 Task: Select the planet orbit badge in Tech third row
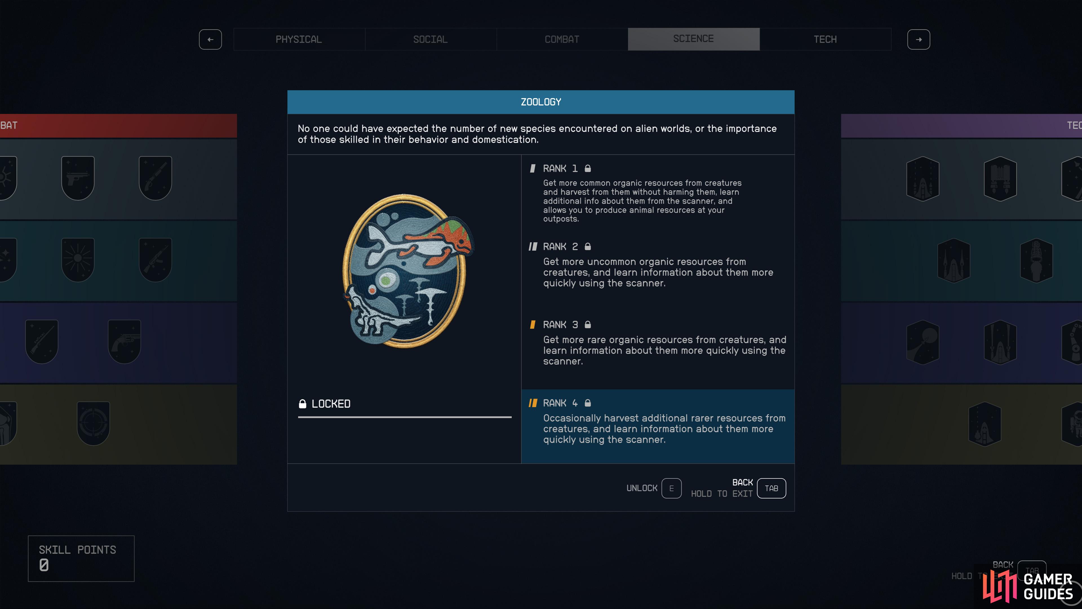pos(923,342)
